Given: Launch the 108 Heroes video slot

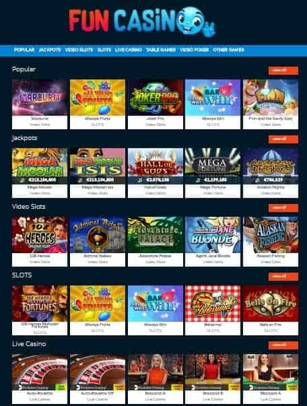Looking at the screenshot, I should pyautogui.click(x=40, y=241).
